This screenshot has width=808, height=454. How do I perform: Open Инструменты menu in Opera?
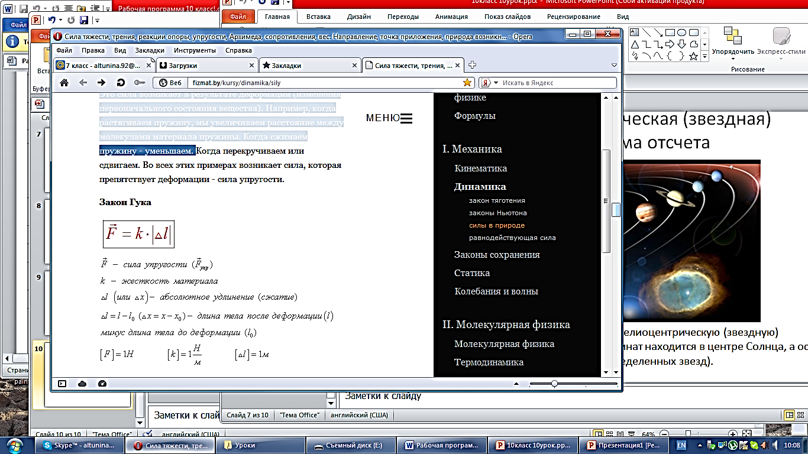[x=195, y=51]
